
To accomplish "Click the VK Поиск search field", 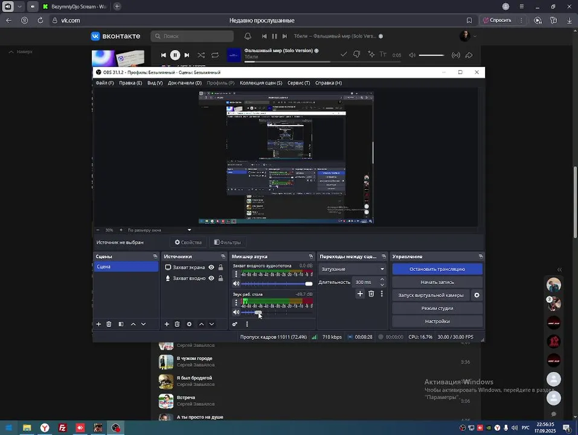I will (192, 36).
